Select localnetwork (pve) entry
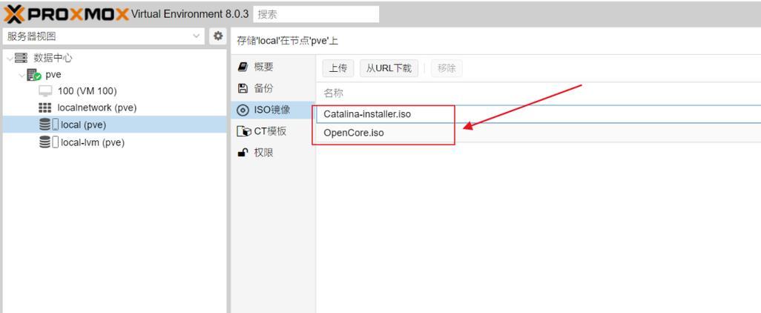Image resolution: width=761 pixels, height=313 pixels. point(97,108)
